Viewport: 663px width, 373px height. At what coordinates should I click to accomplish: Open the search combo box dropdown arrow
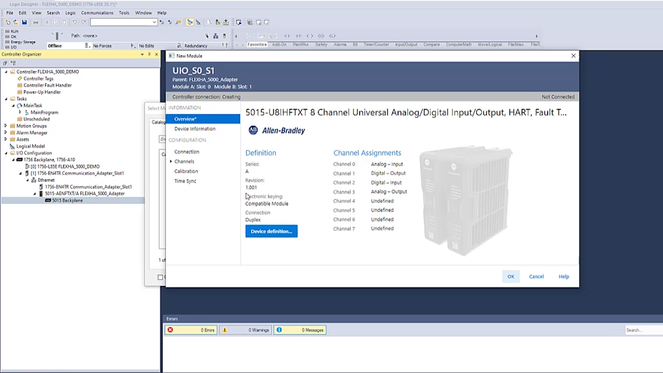(x=154, y=22)
